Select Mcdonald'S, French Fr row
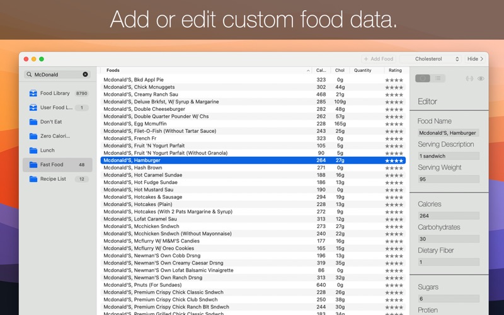Screen dimensions: 504x315 pyautogui.click(x=253, y=138)
